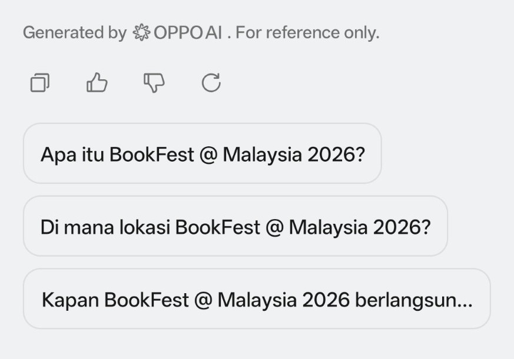Select the 'Kapan BookFest berlangsung' suggestion
Screen dimensions: 514x359
pos(256,300)
